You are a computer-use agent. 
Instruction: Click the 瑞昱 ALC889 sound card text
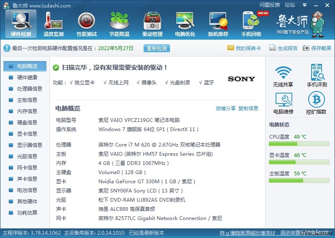[x=127, y=209]
